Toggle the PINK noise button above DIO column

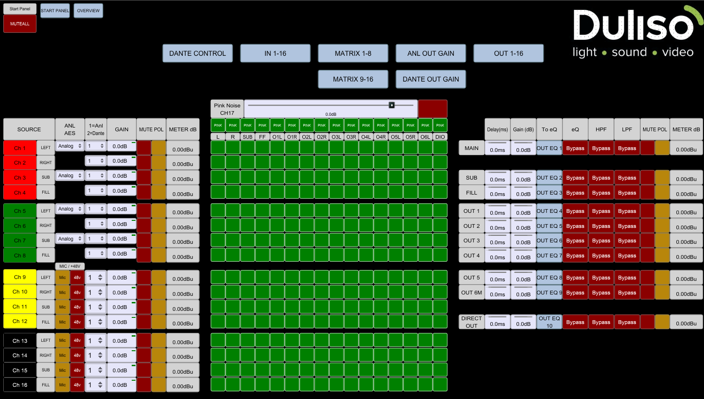440,125
